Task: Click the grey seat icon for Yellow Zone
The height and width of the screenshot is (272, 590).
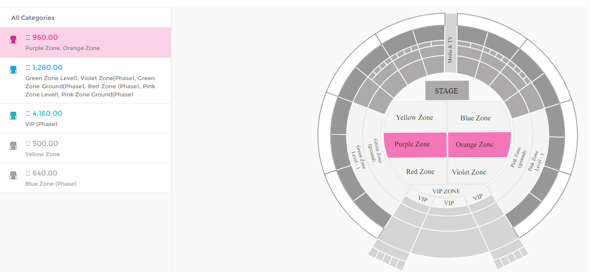Action: (13, 146)
